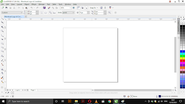Pick the red color swatch in palette
Image resolution: width=185 pixels, height=104 pixels.
click(181, 61)
